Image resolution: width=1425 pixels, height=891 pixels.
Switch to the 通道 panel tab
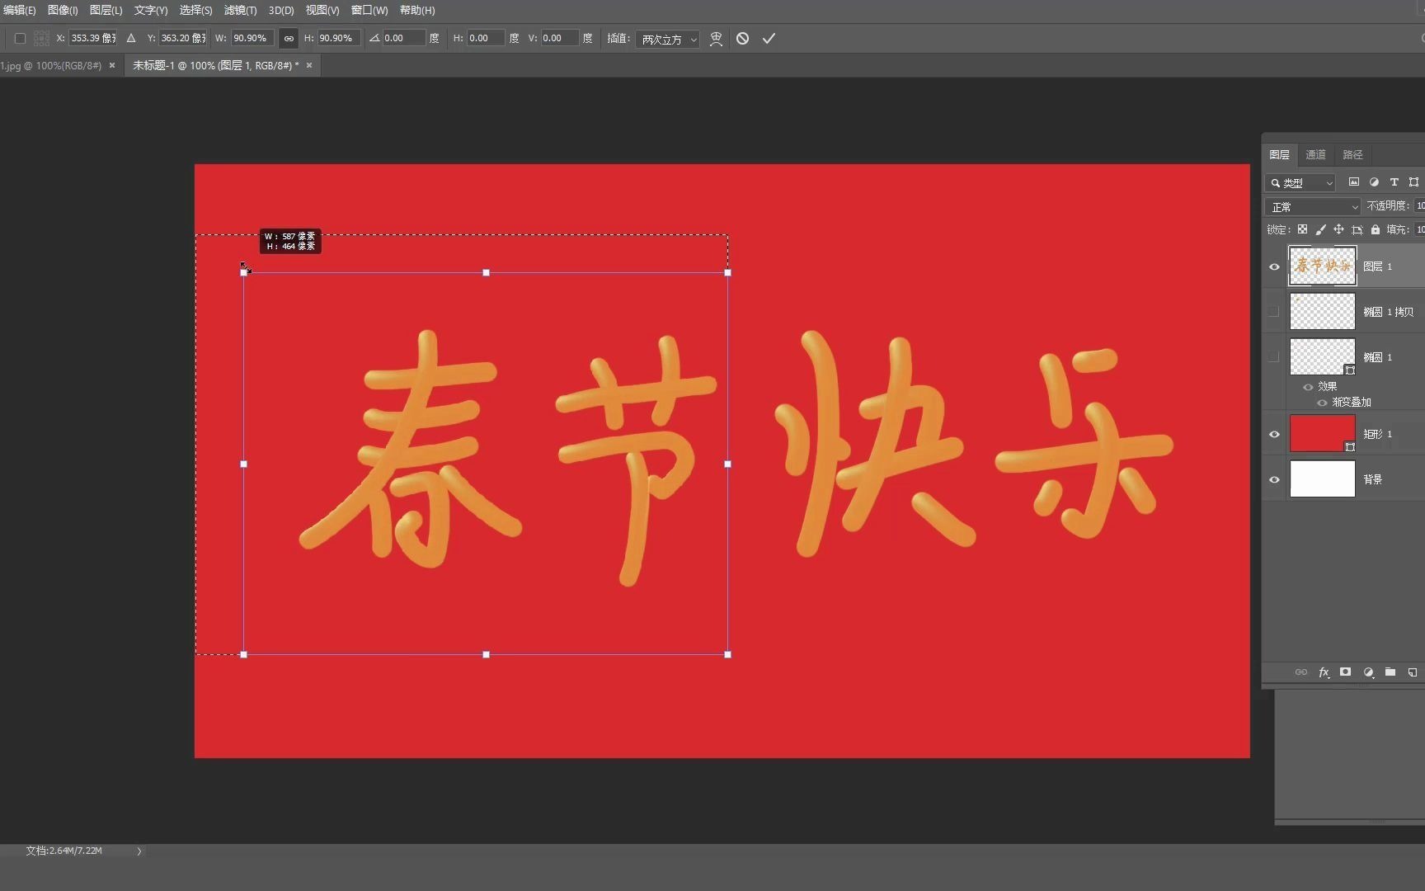1315,154
